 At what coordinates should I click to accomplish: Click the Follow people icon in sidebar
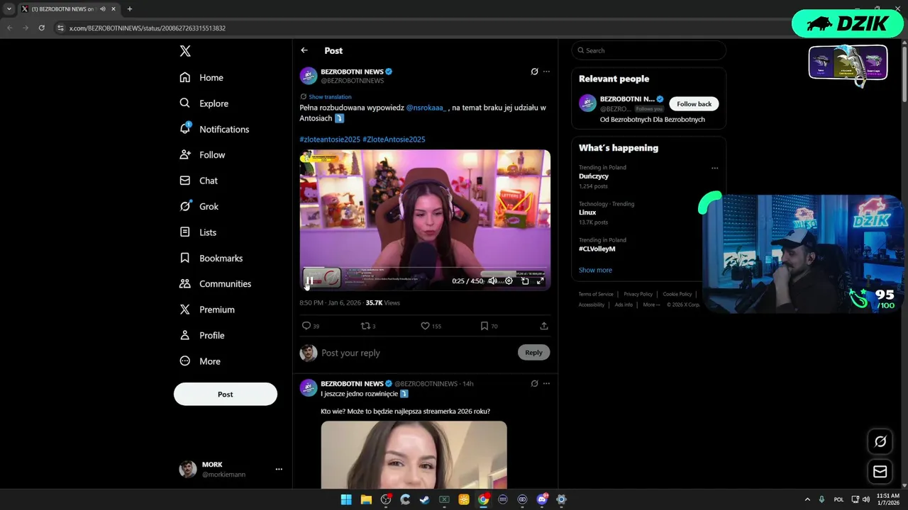pos(185,154)
